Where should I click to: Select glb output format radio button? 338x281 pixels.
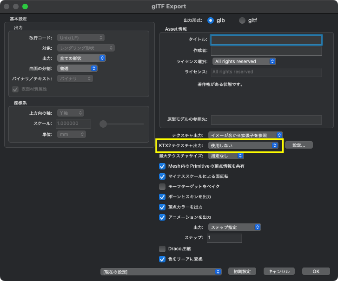click(211, 20)
